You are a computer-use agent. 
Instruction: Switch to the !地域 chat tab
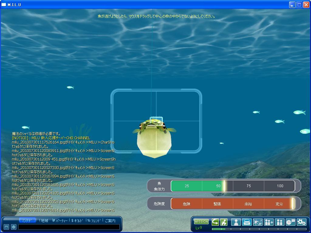[43, 221]
